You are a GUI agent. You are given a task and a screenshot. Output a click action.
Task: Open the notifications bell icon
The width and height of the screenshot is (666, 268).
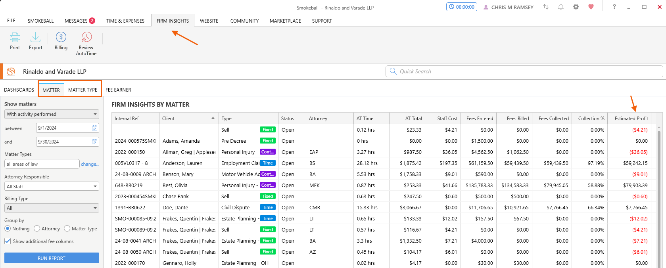click(561, 7)
